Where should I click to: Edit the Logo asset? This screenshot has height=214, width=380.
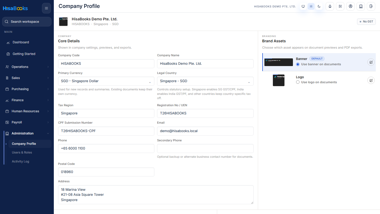click(x=371, y=80)
